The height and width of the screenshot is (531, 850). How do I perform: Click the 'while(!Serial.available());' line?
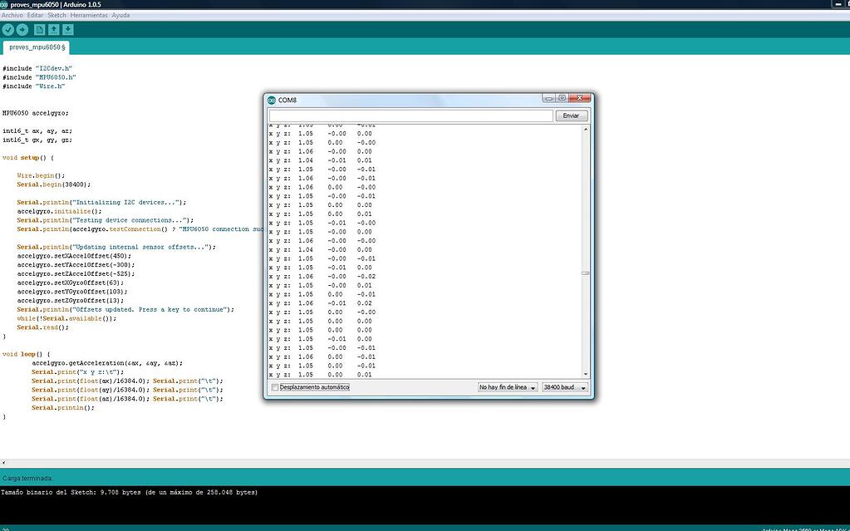click(x=66, y=318)
